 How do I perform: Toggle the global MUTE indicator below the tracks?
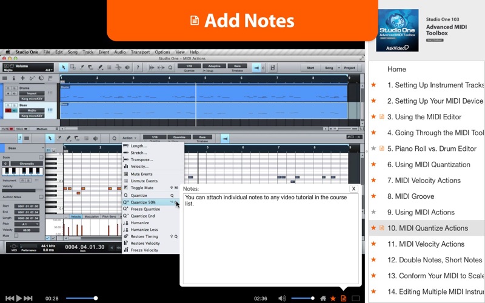coord(7,128)
